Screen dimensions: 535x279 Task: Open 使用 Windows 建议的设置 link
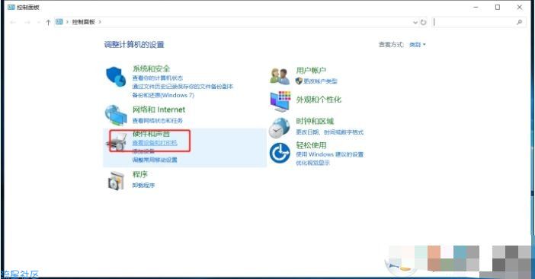329,154
